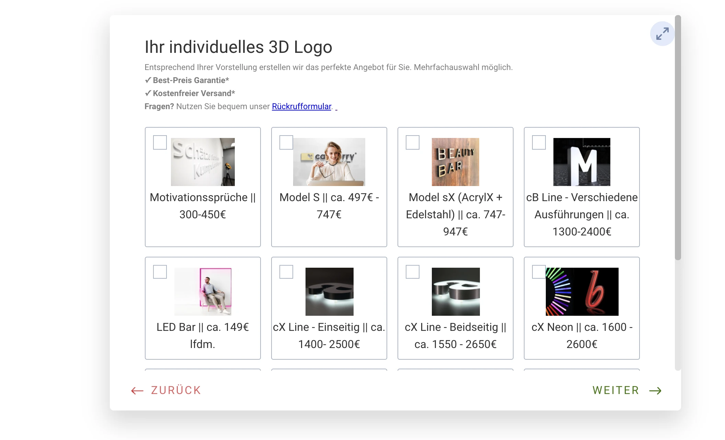725x440 pixels.
Task: Click the right arrow icon beside WEITER
Action: tap(656, 390)
